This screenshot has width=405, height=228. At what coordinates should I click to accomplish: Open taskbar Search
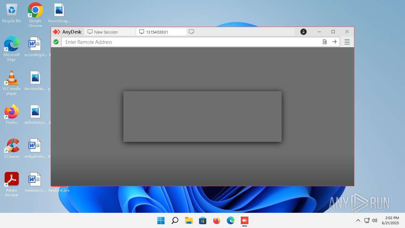click(175, 220)
